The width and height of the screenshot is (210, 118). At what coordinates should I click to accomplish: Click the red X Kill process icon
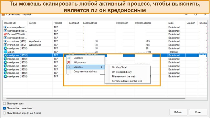click(69, 62)
